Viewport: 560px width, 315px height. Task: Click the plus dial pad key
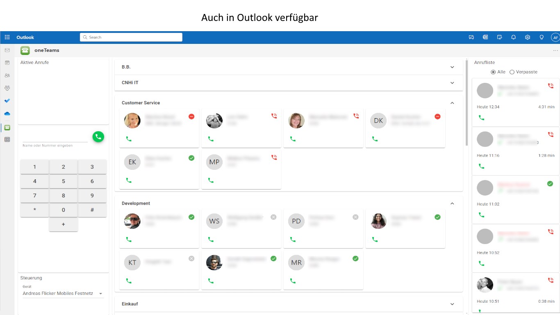click(63, 224)
